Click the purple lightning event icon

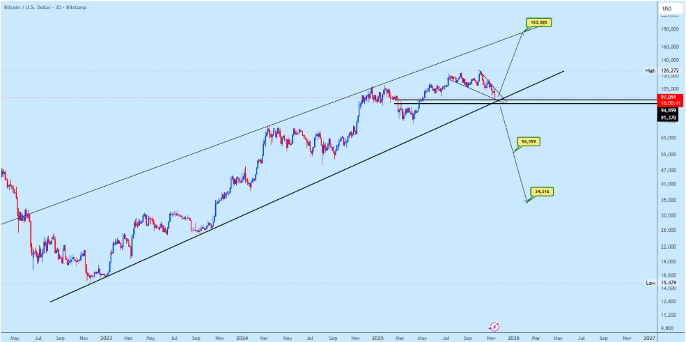[x=494, y=326]
